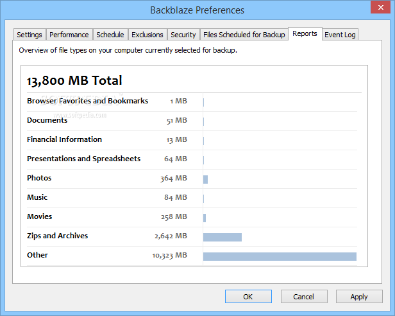The image size is (395, 316).
Task: Click the '2,642 MB' value
Action: coord(171,236)
